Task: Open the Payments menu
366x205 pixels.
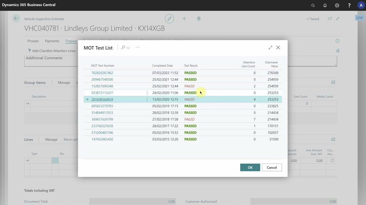Action: coord(52,41)
